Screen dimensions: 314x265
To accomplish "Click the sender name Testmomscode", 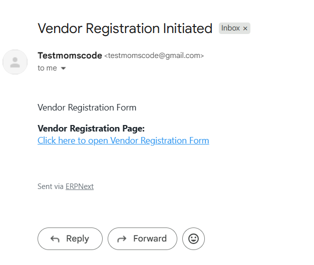I will 70,55.
